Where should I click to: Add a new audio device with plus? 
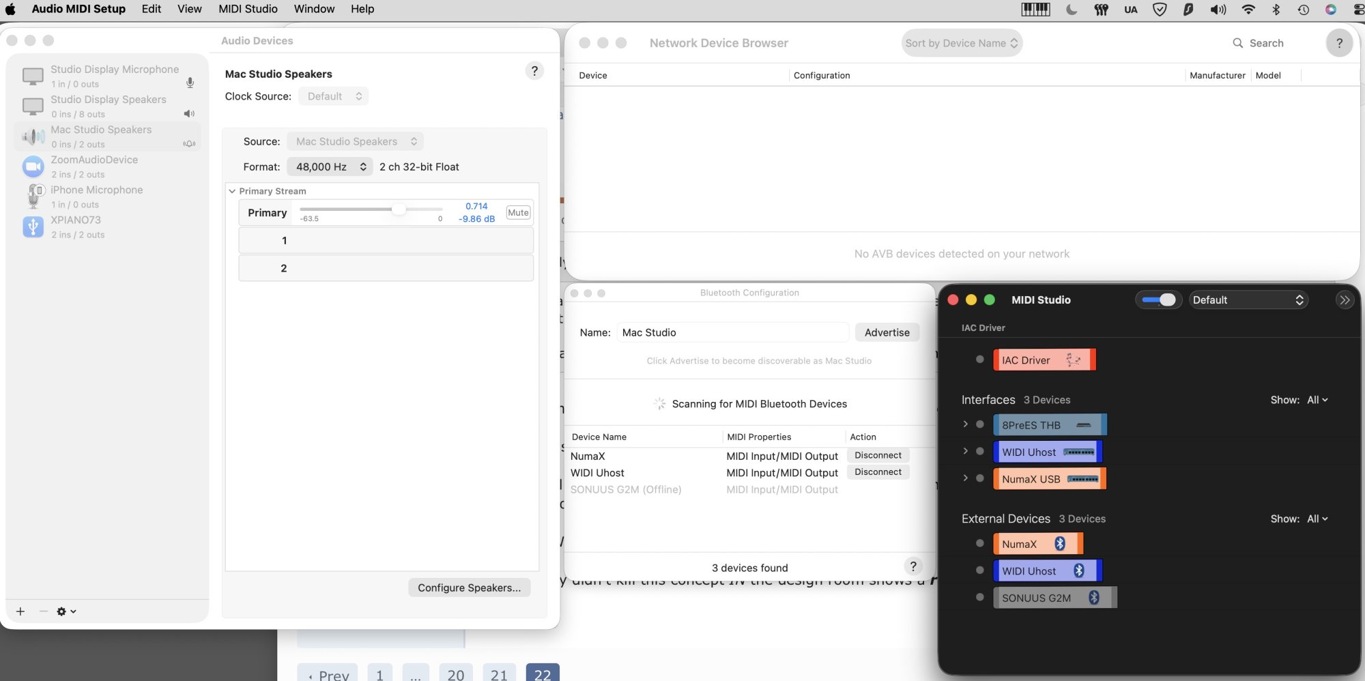20,611
